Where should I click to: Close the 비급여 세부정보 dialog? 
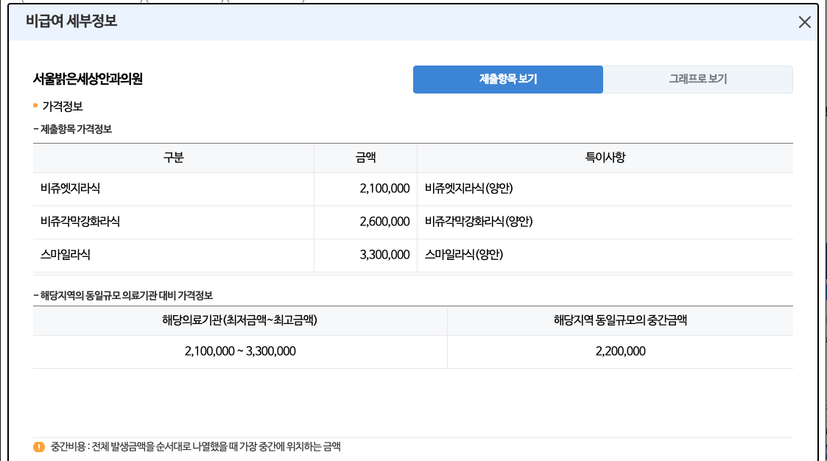(805, 23)
